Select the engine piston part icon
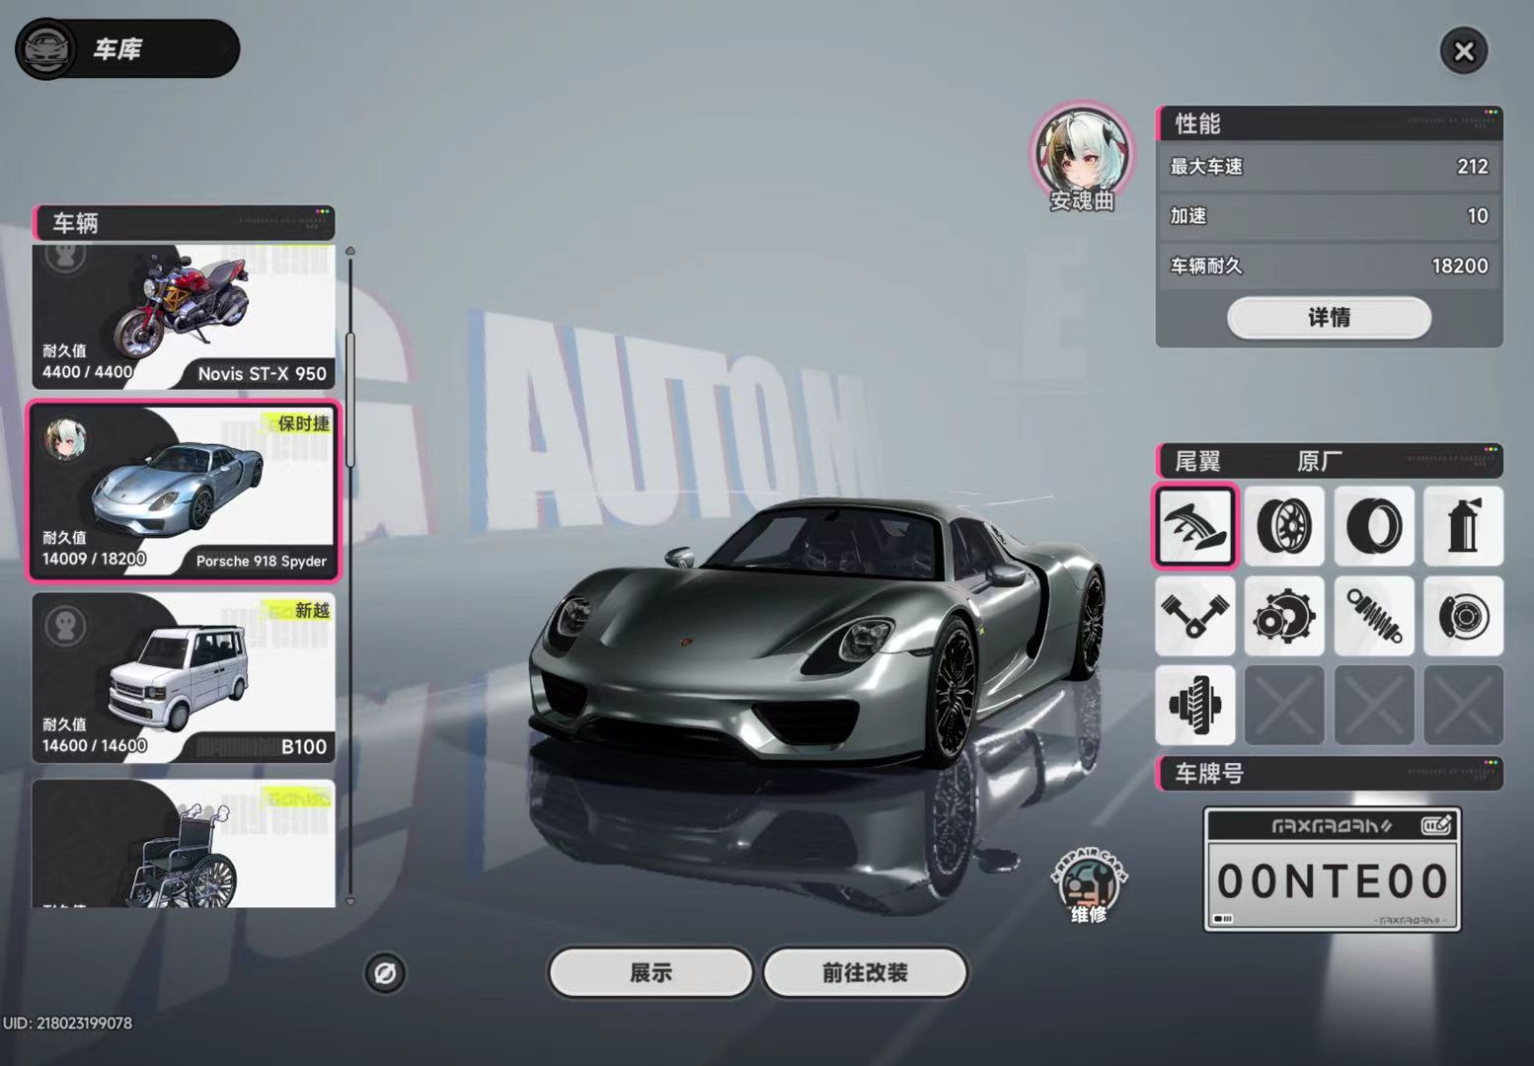This screenshot has height=1066, width=1534. 1195,616
